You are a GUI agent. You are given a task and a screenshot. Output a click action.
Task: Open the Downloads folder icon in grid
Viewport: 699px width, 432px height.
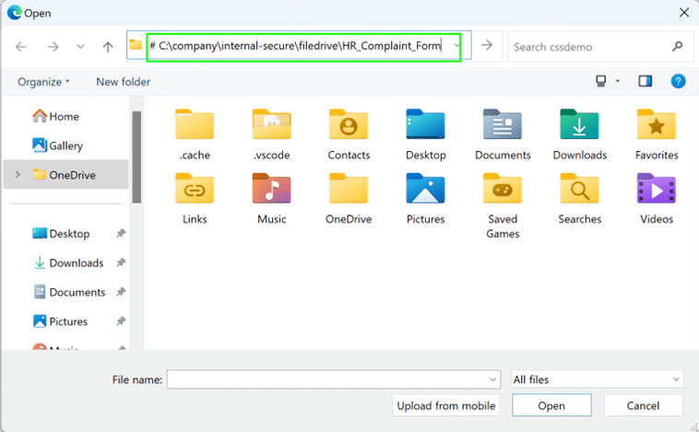tap(579, 125)
